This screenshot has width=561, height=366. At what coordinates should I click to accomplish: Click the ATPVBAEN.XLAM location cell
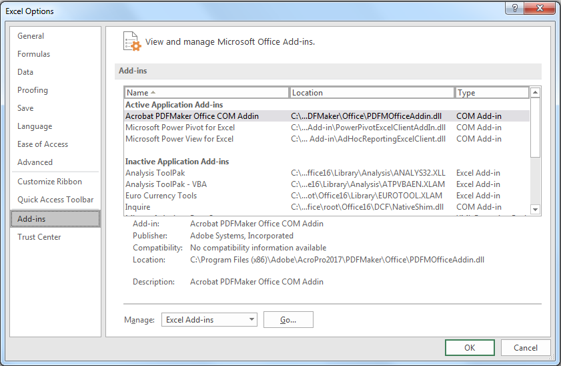tap(368, 184)
